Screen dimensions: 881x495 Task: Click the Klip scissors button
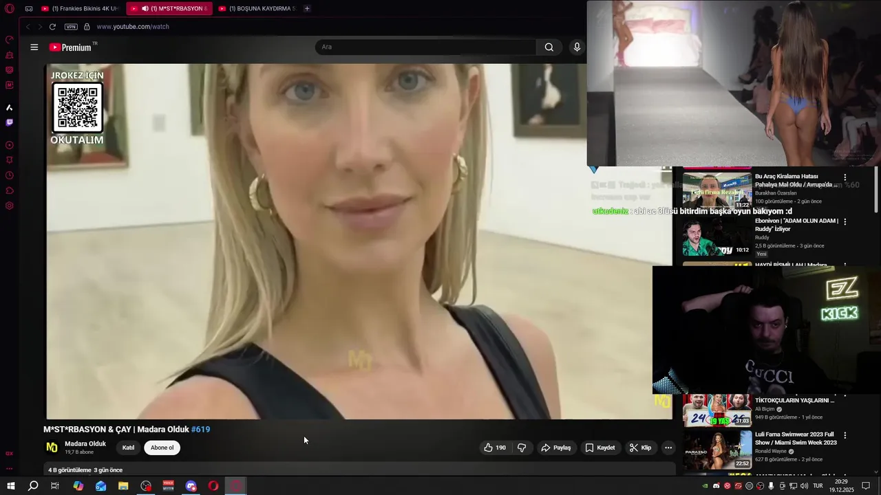tap(640, 448)
